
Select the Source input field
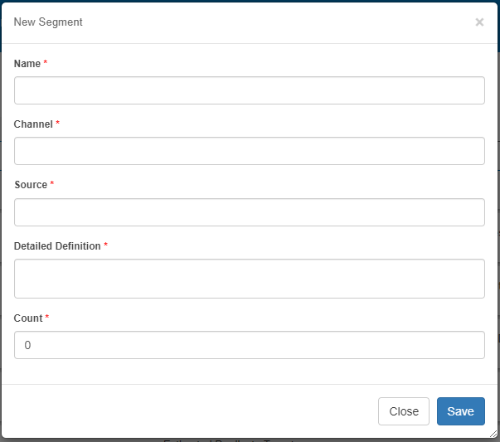tap(250, 212)
